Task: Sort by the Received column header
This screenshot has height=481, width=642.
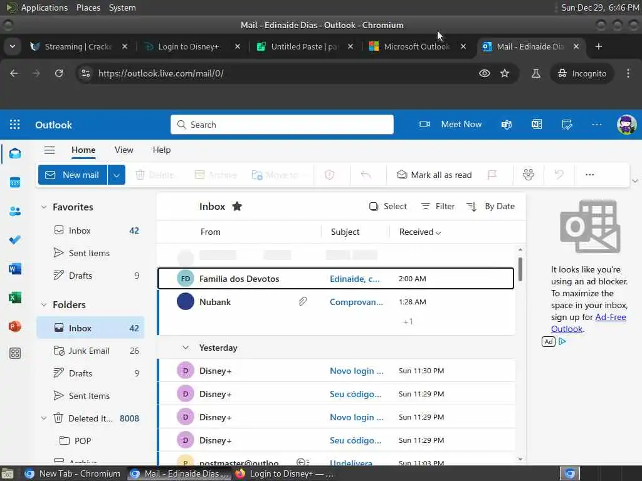Action: pyautogui.click(x=419, y=232)
